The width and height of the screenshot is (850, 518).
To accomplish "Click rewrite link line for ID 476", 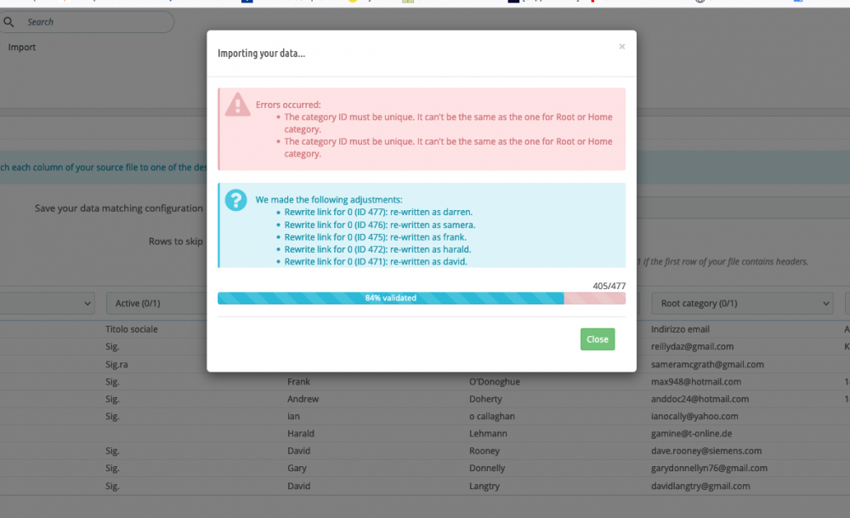I will [379, 225].
